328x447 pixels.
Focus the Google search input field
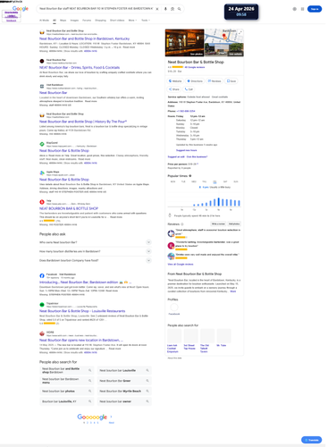coord(96,9)
